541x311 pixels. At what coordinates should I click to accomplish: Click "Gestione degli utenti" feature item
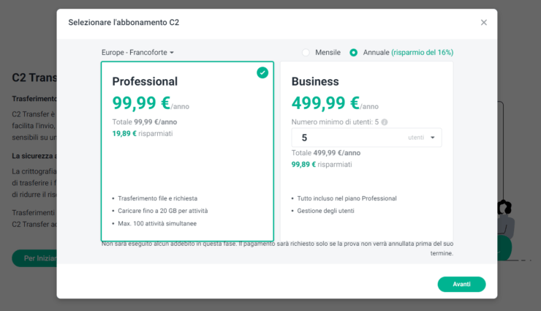328,211
